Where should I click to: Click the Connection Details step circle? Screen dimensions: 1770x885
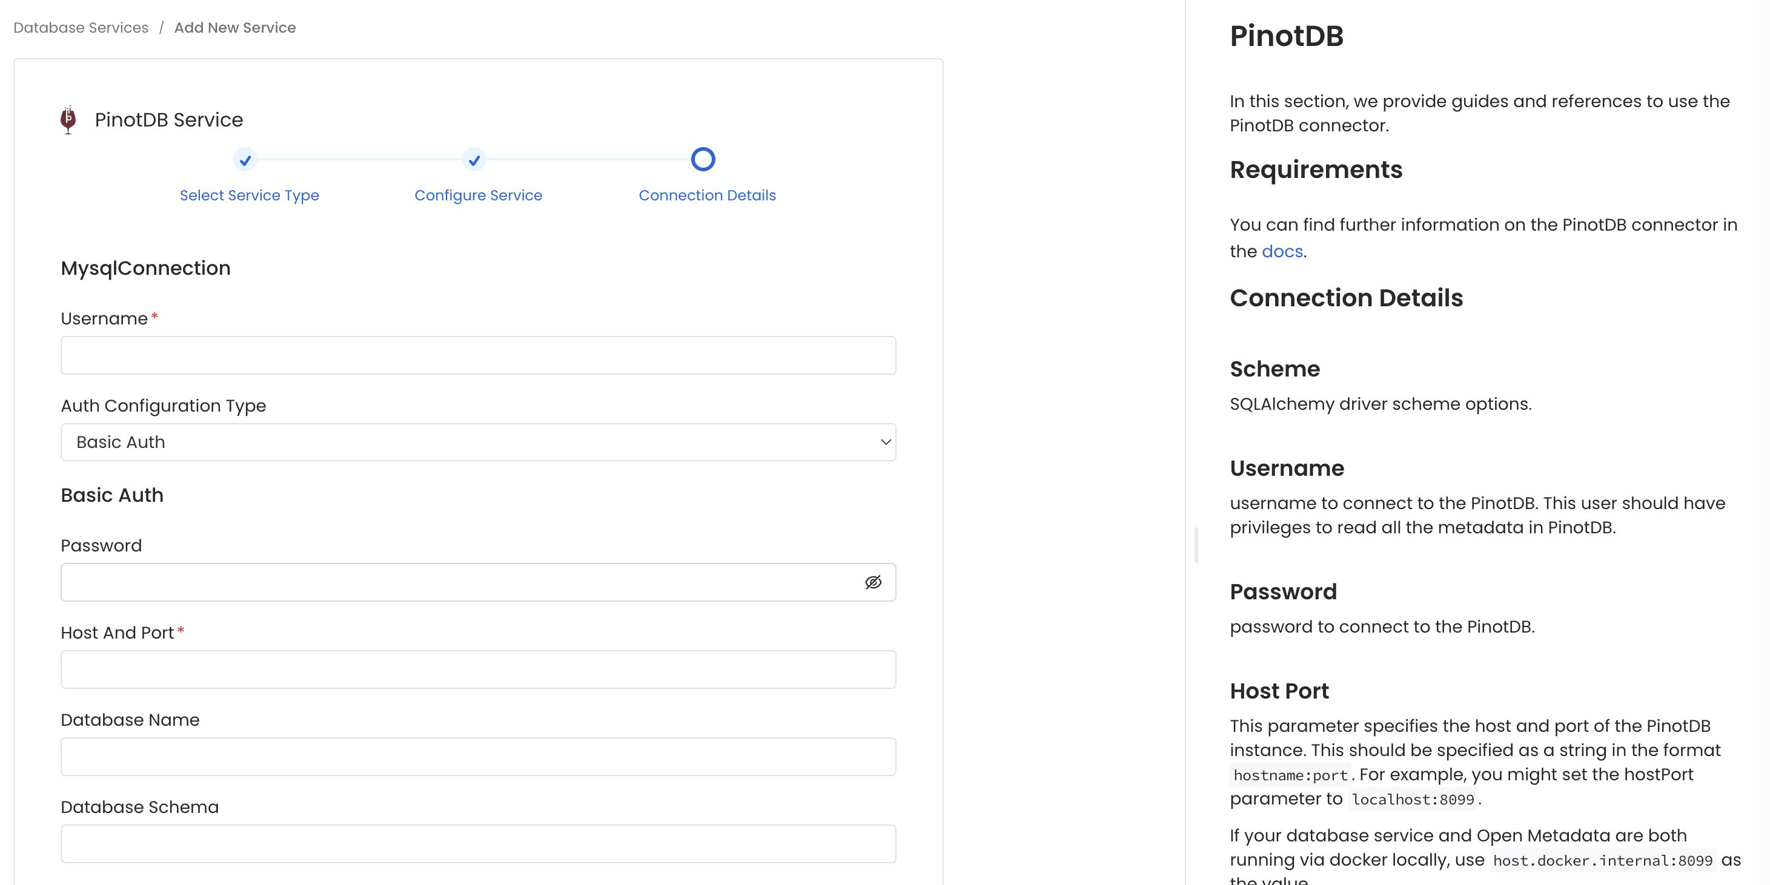(703, 159)
